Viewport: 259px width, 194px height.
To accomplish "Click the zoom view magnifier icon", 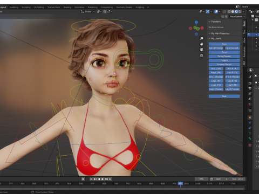I will pos(201,38).
